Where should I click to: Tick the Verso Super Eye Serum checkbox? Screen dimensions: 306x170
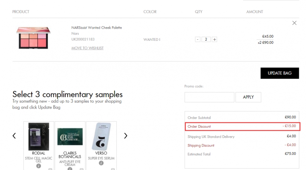(112, 169)
